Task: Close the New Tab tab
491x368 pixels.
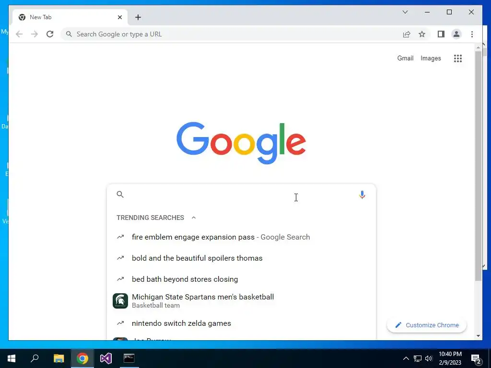Action: click(x=119, y=17)
